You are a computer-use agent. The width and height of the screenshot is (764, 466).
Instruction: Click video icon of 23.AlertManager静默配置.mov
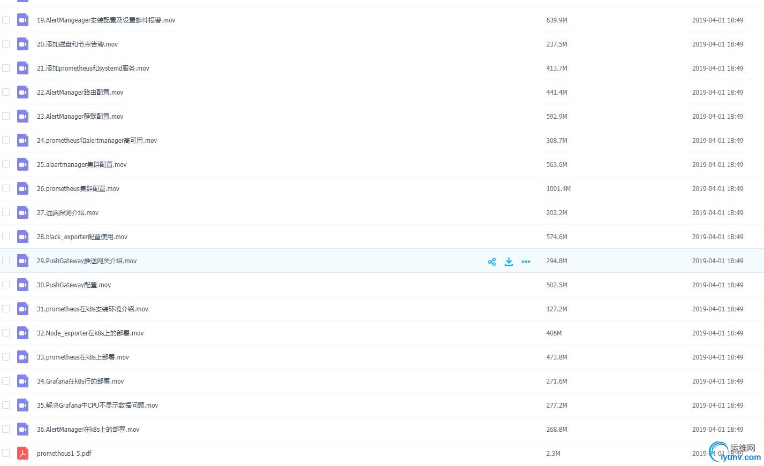click(x=22, y=117)
